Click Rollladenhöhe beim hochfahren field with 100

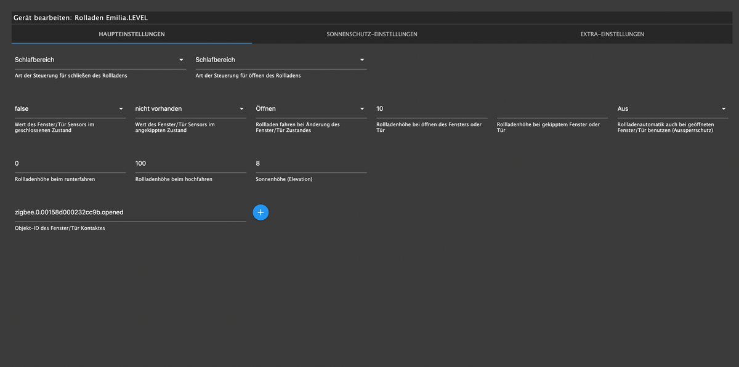click(x=190, y=163)
